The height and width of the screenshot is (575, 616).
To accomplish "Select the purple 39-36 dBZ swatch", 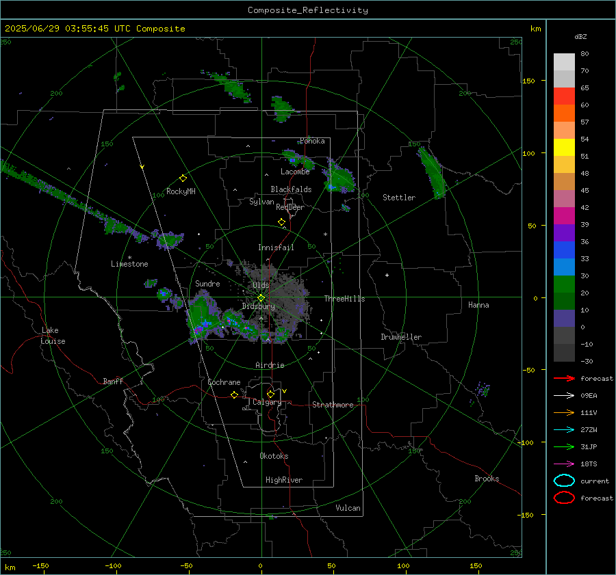I will 564,233.
